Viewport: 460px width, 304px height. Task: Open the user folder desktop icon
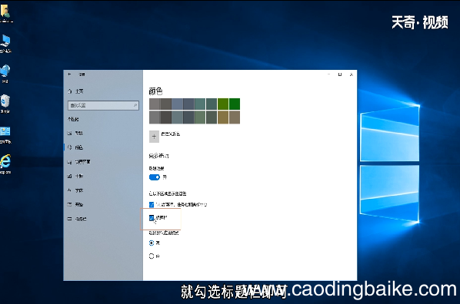point(5,13)
